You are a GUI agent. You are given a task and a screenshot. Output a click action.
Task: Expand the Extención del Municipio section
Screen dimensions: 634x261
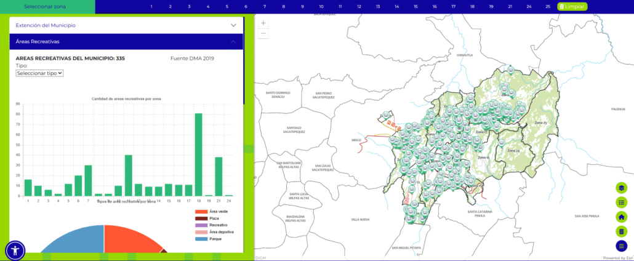(126, 25)
